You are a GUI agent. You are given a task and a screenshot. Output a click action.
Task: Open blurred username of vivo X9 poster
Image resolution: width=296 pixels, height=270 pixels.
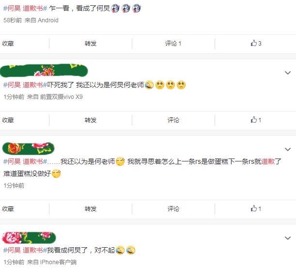click(44, 70)
